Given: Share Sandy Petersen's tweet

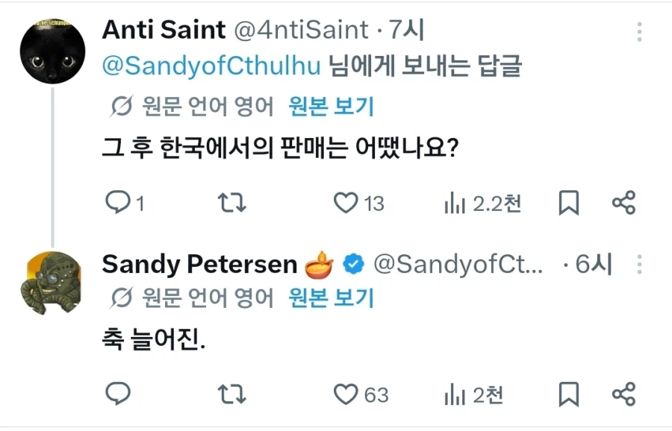Looking at the screenshot, I should 623,393.
